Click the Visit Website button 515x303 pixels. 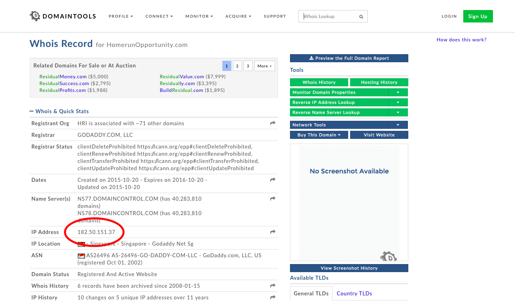379,135
